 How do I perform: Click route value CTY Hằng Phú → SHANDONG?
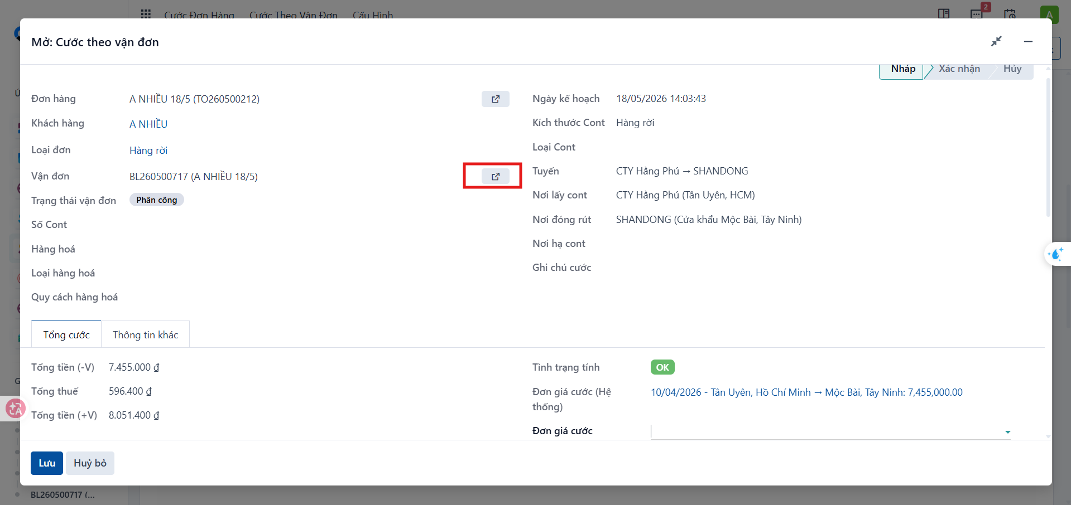[x=682, y=171]
